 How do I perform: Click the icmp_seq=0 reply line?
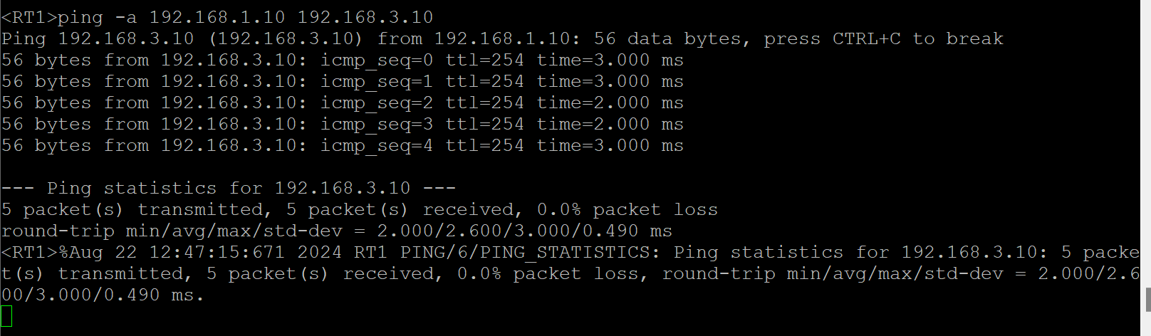[342, 60]
